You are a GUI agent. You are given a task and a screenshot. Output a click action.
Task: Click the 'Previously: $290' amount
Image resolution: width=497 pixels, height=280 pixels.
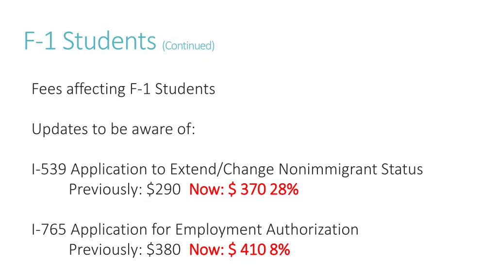[x=125, y=190]
